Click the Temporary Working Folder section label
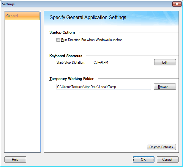The width and height of the screenshot is (183, 167). click(72, 79)
